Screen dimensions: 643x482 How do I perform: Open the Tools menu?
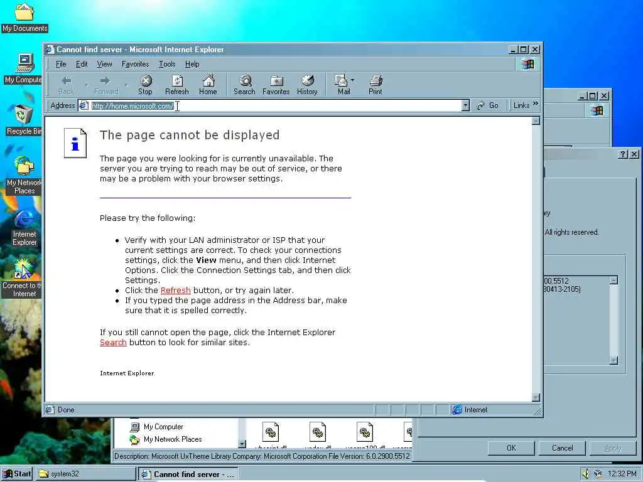(x=167, y=64)
